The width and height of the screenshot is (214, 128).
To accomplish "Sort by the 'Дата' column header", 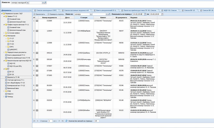I will pos(67,18).
